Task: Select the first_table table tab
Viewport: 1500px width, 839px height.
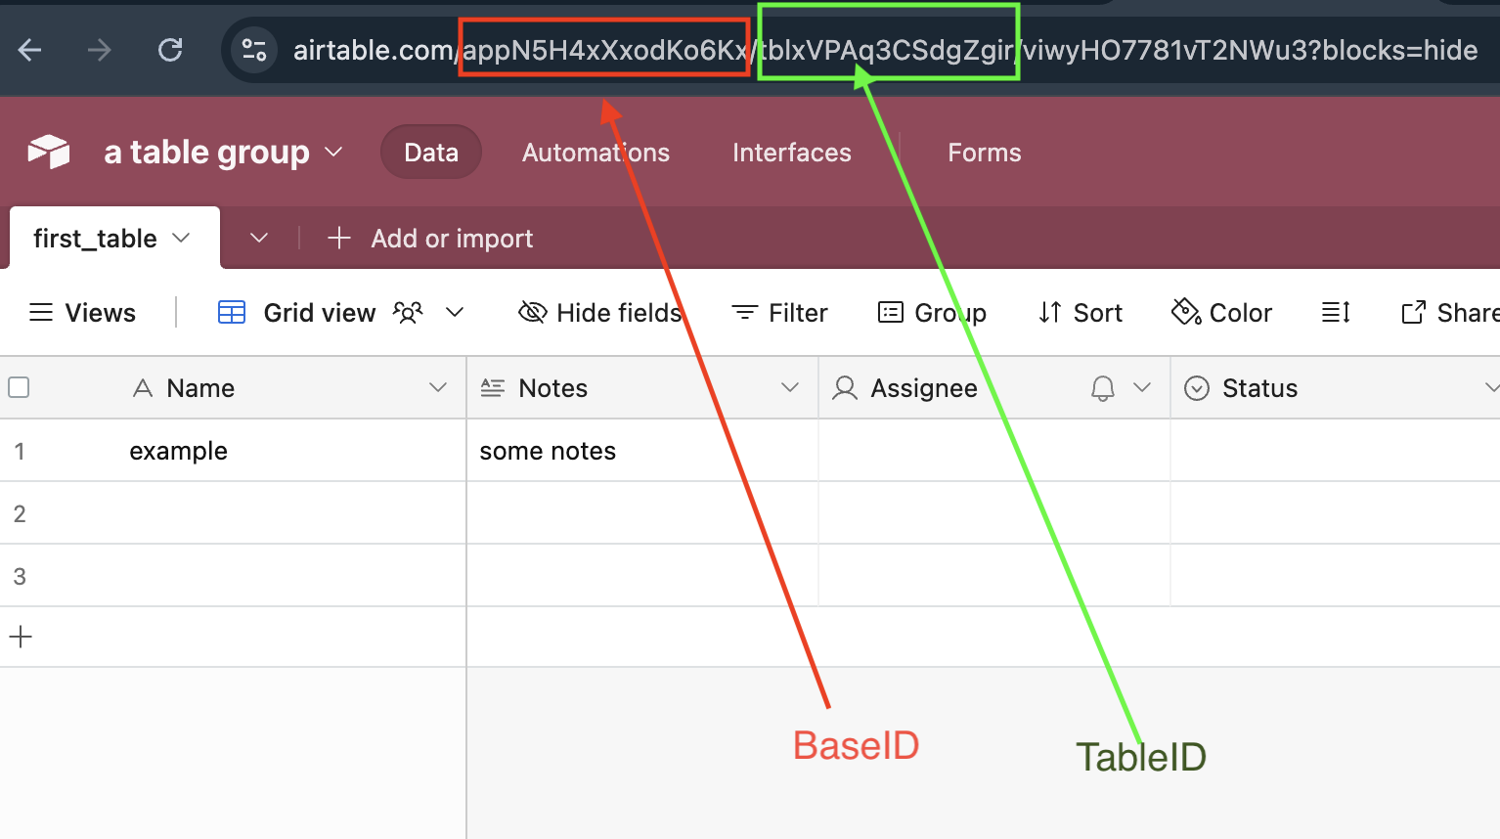Action: [x=114, y=238]
